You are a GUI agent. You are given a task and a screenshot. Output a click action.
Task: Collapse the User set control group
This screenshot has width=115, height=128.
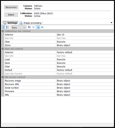tap(3, 49)
